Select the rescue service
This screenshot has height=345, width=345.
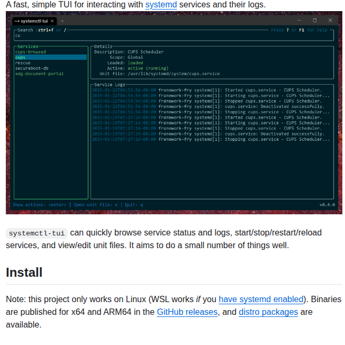point(23,63)
